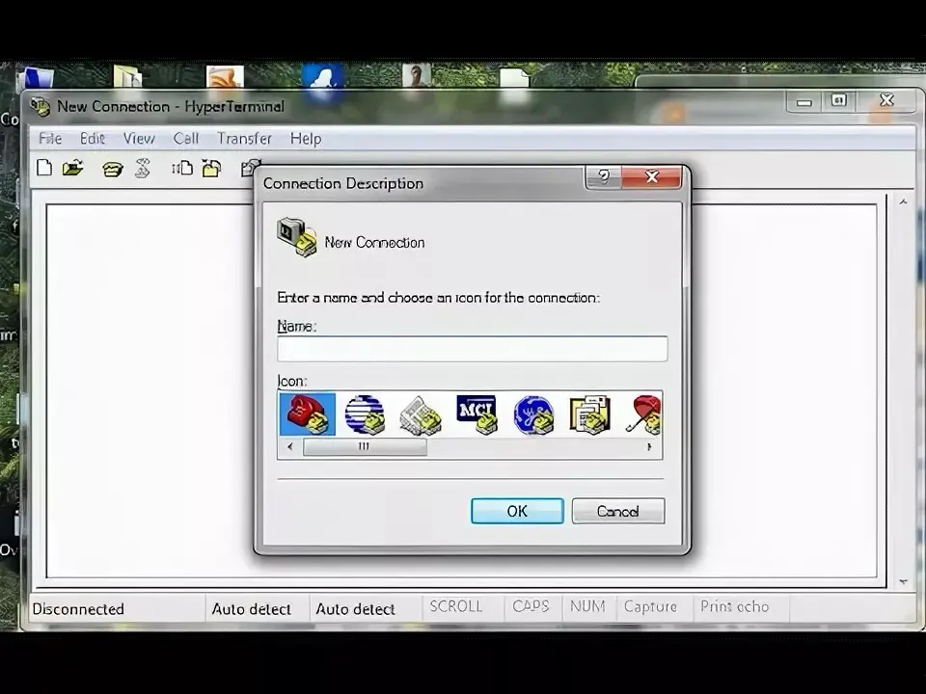This screenshot has height=694, width=926.
Task: Click the Name input field
Action: coord(473,349)
